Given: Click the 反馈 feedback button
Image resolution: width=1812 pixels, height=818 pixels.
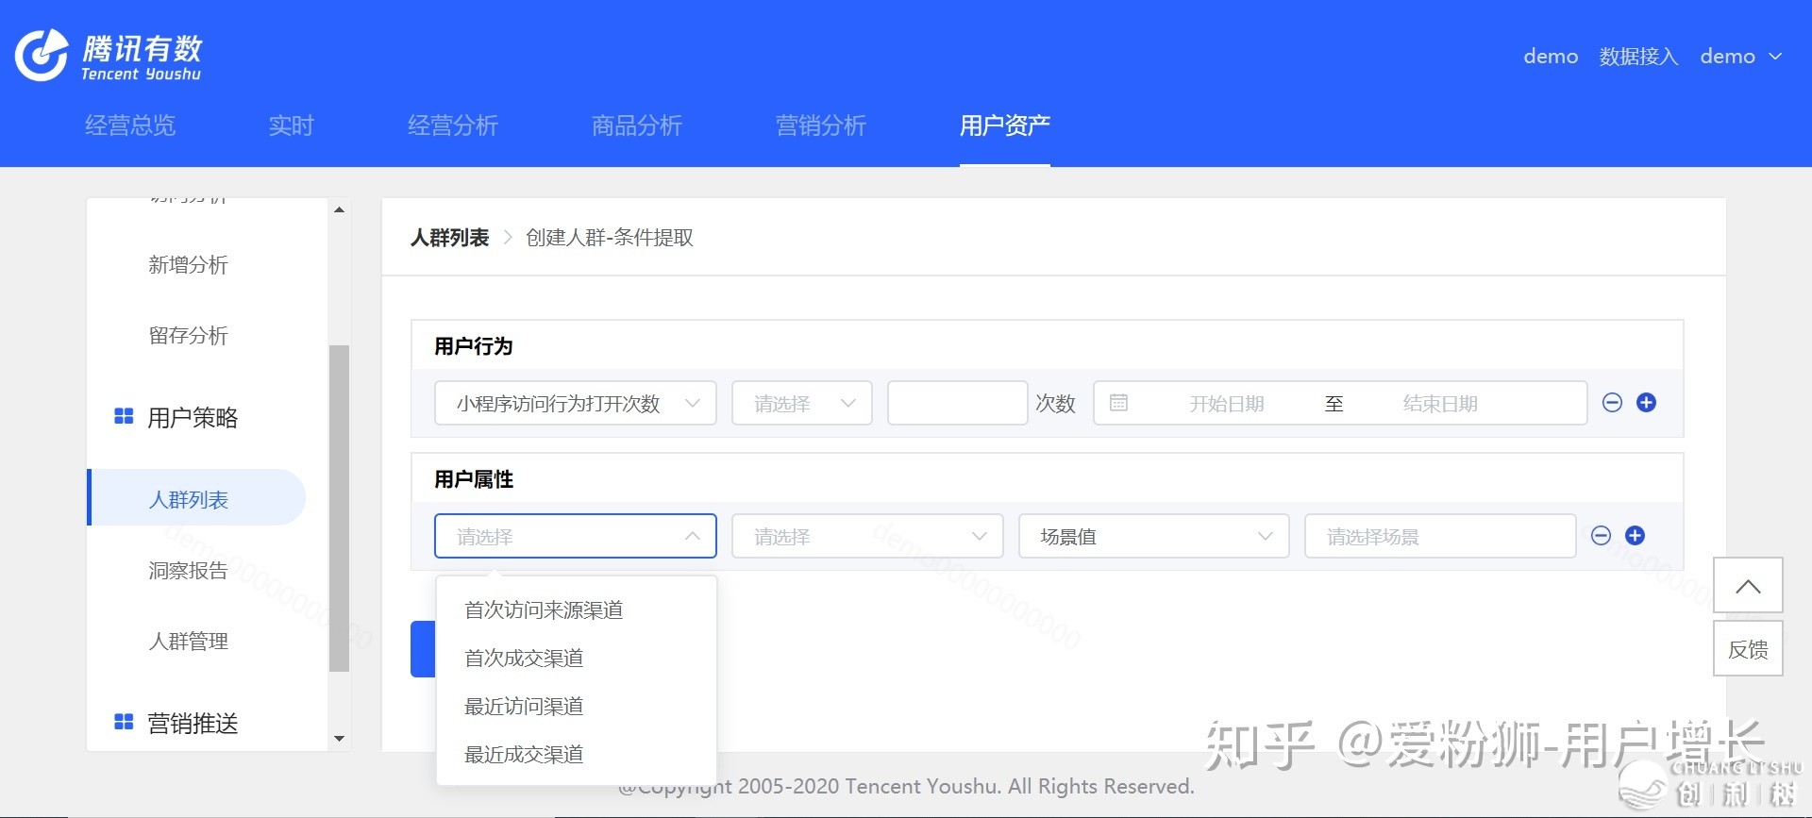Looking at the screenshot, I should 1747,649.
